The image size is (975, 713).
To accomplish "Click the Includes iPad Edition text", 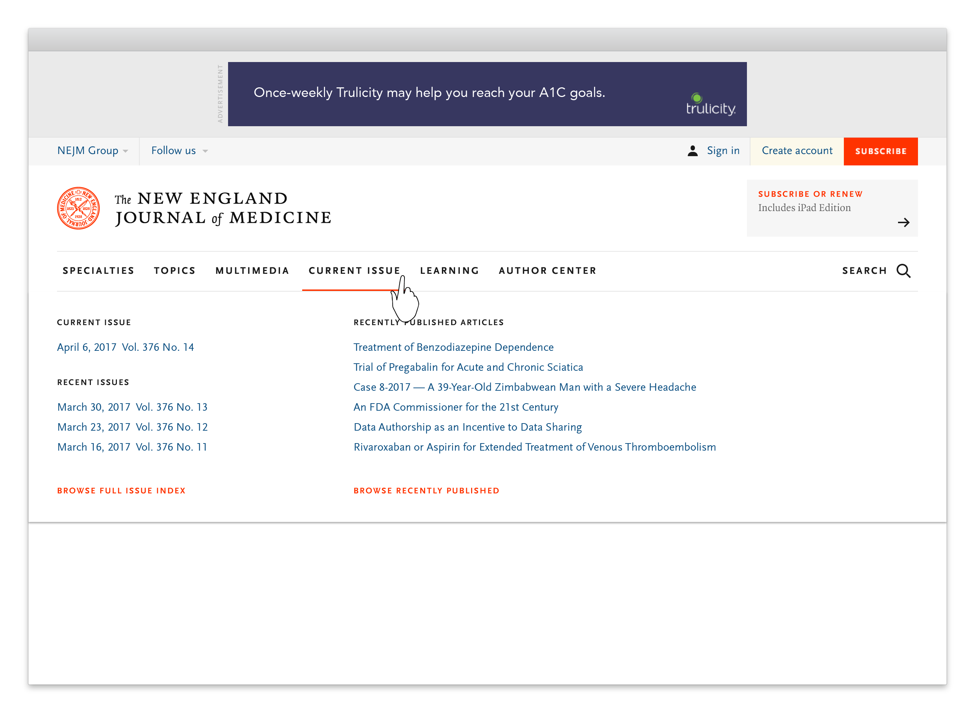I will (x=804, y=207).
